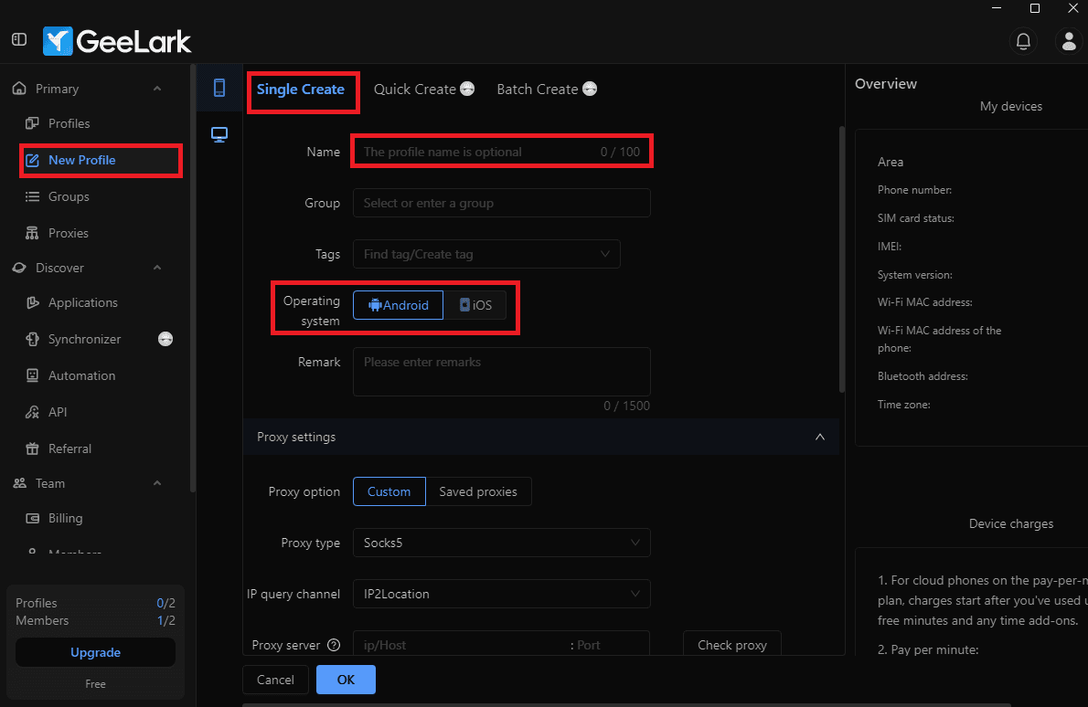The width and height of the screenshot is (1088, 707).
Task: Open the Proxy server help icon
Action: click(x=334, y=645)
